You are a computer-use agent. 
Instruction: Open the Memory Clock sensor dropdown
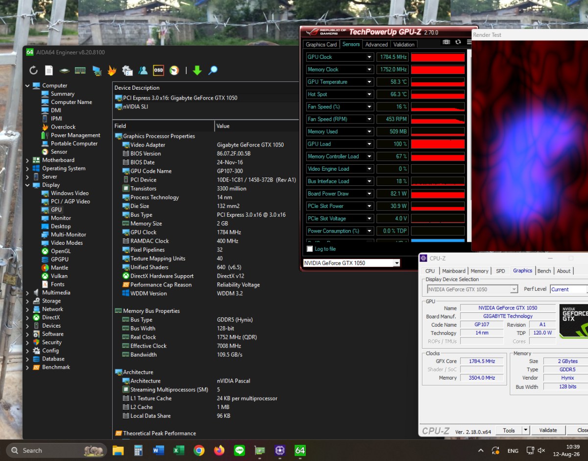pyautogui.click(x=369, y=70)
